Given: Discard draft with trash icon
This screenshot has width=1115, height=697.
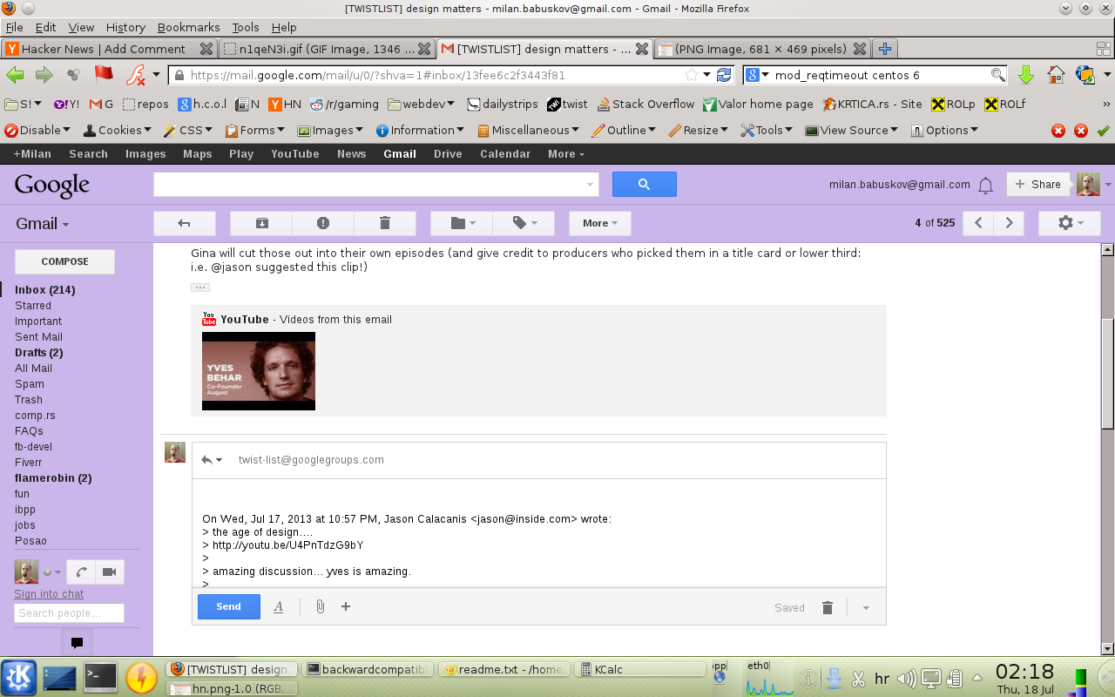Looking at the screenshot, I should pos(828,607).
